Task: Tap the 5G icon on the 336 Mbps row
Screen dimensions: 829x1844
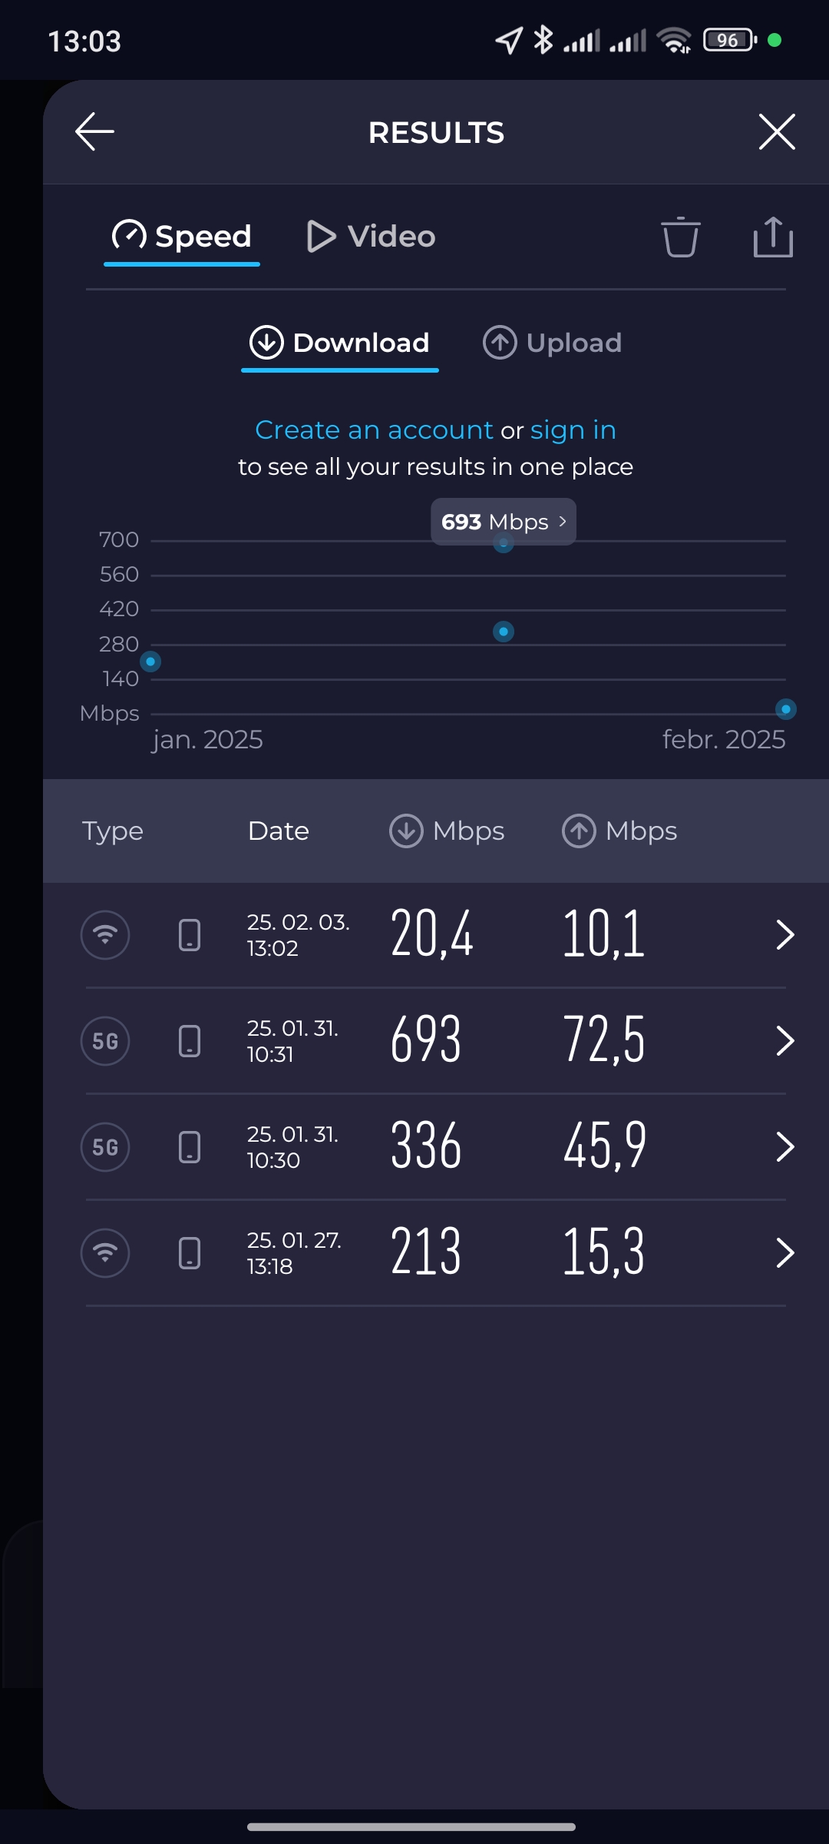Action: (105, 1147)
